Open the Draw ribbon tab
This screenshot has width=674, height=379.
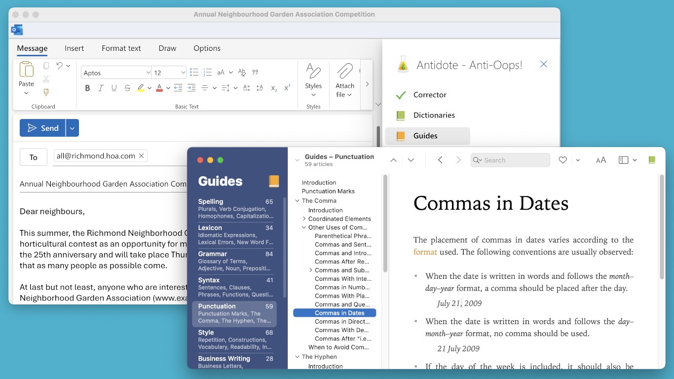click(167, 48)
